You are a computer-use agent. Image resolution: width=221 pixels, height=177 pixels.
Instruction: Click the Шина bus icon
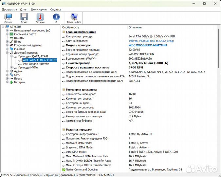11,41
